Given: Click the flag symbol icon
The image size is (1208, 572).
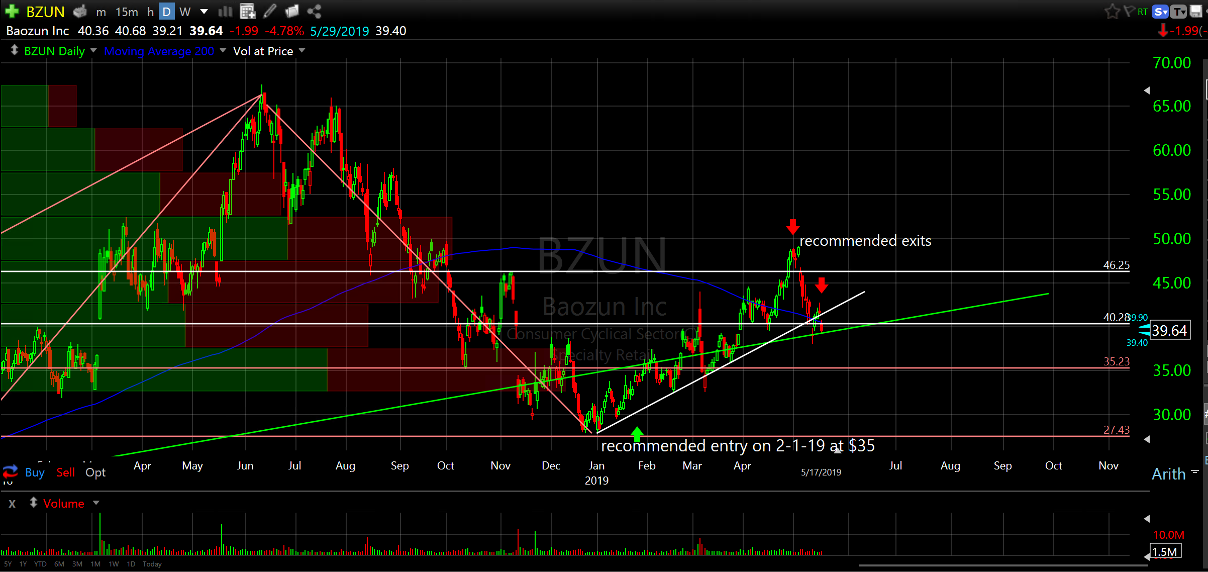Looking at the screenshot, I should [1129, 11].
